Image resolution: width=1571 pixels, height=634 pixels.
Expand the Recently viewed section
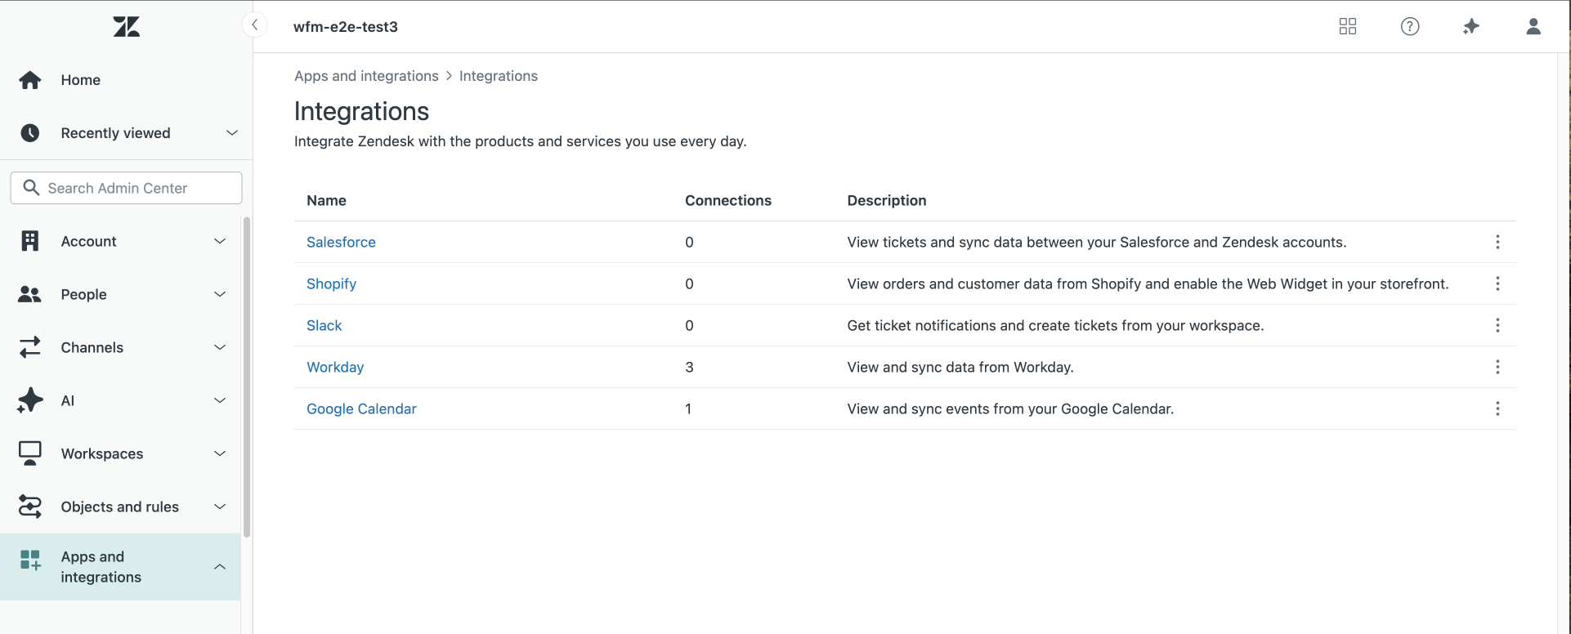coord(232,133)
